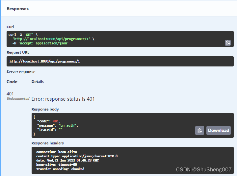The height and width of the screenshot is (176, 237).
Task: Click the 'Error: response status is 401' text
Action: 63,99
